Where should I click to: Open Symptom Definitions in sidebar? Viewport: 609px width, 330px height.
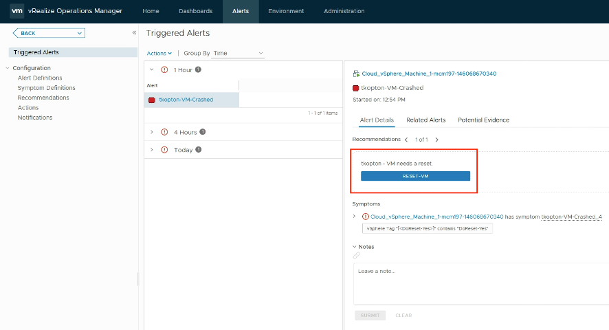46,88
